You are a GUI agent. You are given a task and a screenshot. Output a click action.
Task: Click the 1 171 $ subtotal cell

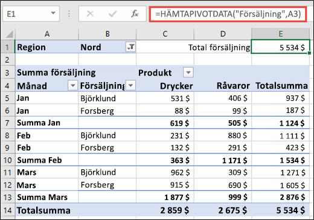[x=223, y=160]
